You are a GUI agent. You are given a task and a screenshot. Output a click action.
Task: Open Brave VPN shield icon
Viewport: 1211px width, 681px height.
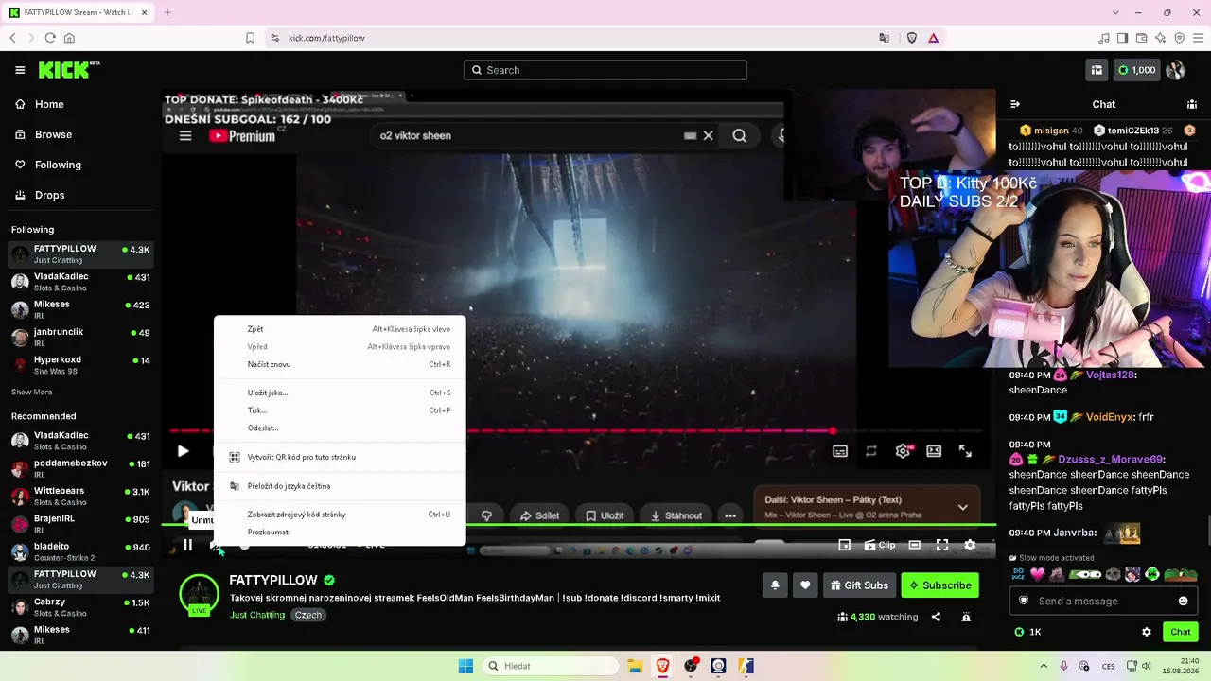coord(1179,38)
